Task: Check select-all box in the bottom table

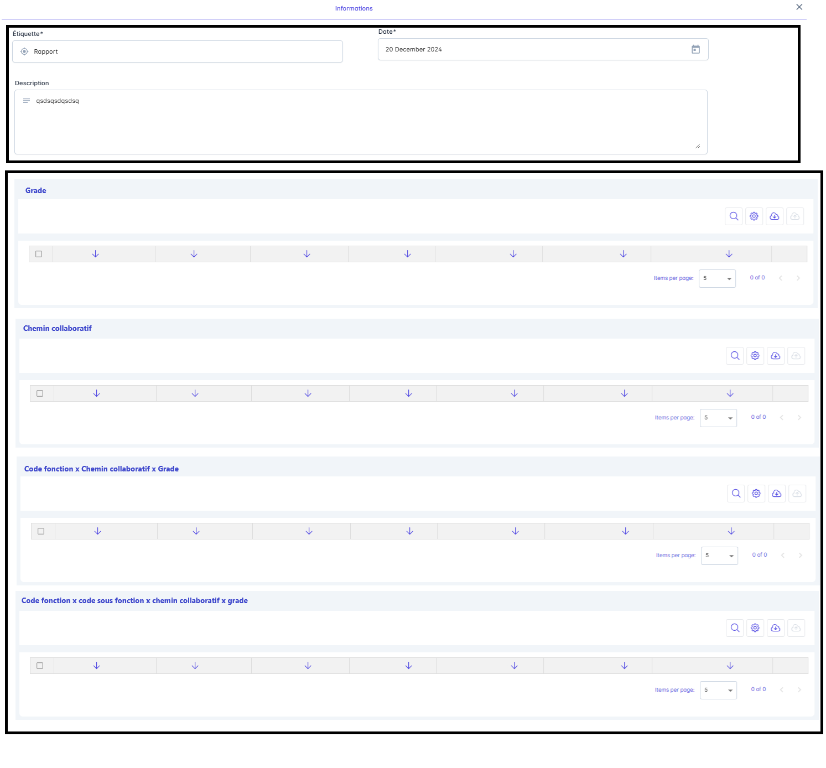Action: click(x=40, y=666)
